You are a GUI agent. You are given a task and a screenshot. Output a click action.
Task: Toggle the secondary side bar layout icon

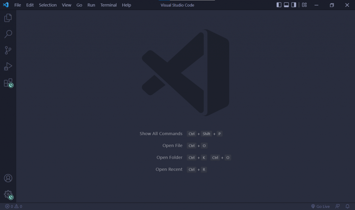[x=294, y=5]
